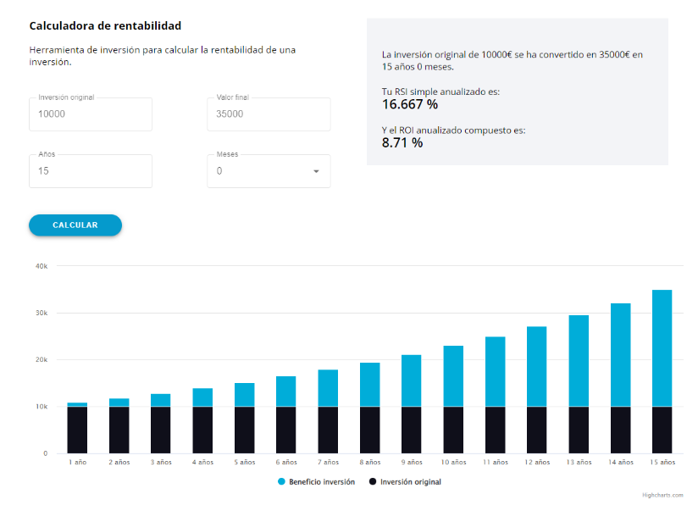Select the blue bar segment for 7 años
The height and width of the screenshot is (522, 698).
click(x=328, y=388)
